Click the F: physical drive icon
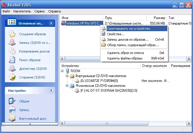193x133 pixels. point(77,91)
